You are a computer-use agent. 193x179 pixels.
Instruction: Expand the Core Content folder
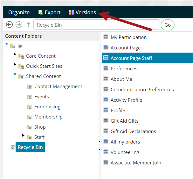click(x=15, y=54)
